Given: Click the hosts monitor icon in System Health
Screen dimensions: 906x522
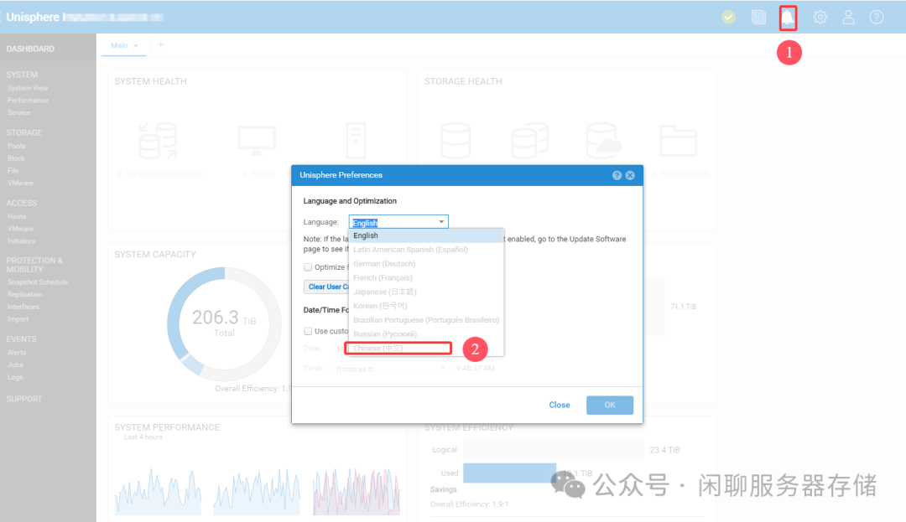Looking at the screenshot, I should [258, 141].
